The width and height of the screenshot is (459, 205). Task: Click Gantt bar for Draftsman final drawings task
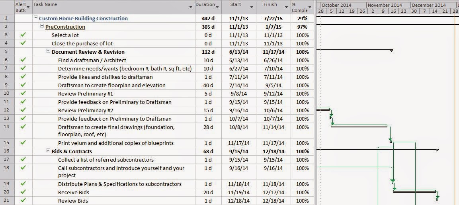359,126
